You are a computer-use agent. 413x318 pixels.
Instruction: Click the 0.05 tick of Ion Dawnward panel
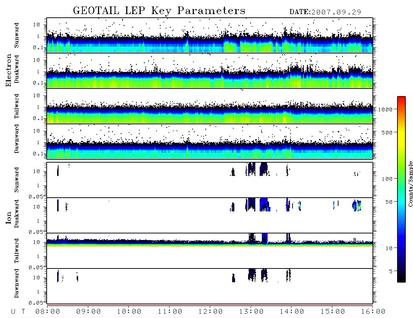(35, 303)
